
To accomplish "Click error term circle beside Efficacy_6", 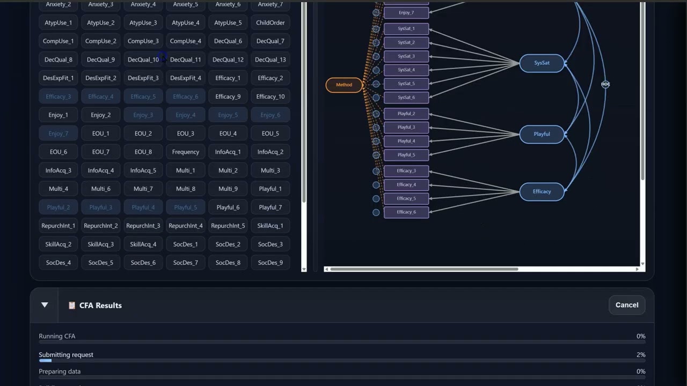I will pyautogui.click(x=376, y=212).
